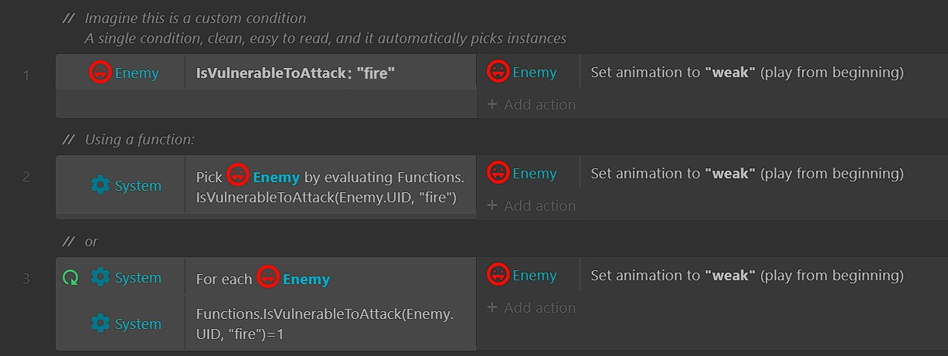This screenshot has height=356, width=948.
Task: Select event number 2 in margin
Action: tap(26, 177)
